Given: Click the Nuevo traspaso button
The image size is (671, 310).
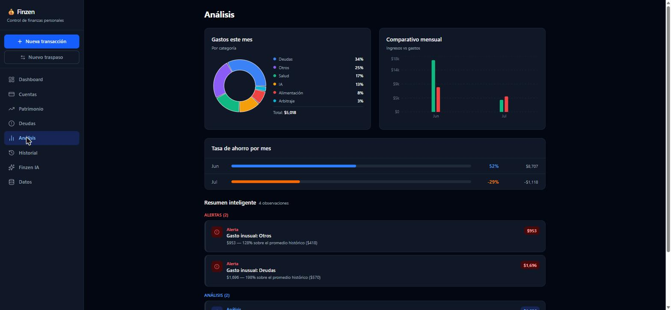Looking at the screenshot, I should pos(42,57).
